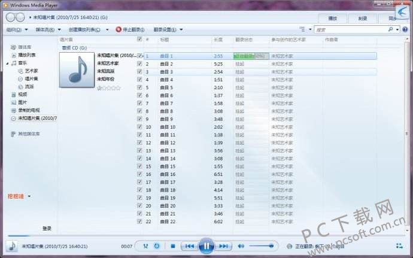This screenshot has width=413, height=258.
Task: Click the Forward navigation arrow button
Action: (20, 17)
